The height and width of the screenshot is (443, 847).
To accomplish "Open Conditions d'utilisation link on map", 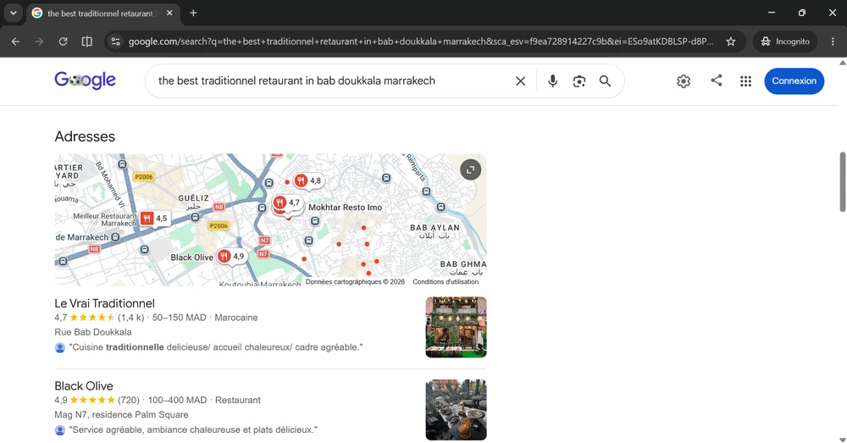I will (x=446, y=281).
